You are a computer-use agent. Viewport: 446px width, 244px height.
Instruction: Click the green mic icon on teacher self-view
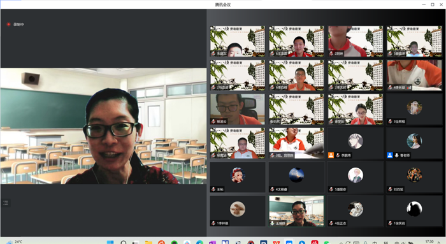pyautogui.click(x=273, y=223)
